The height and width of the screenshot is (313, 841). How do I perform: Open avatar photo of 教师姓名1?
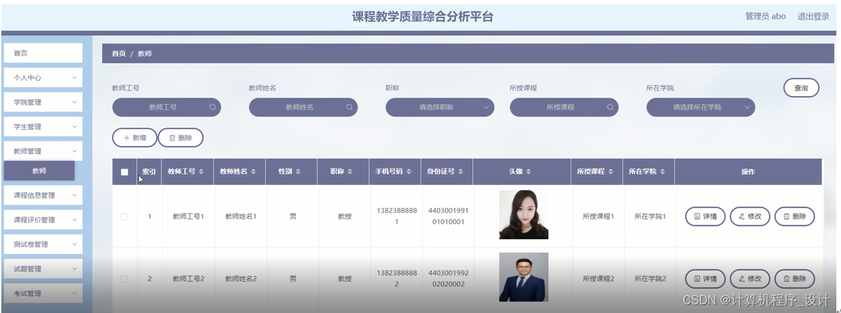coord(523,215)
